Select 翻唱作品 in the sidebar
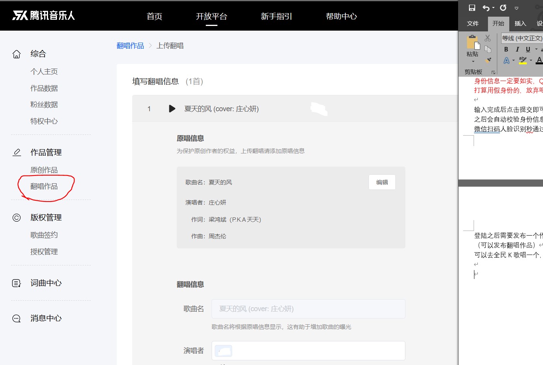 pos(44,186)
